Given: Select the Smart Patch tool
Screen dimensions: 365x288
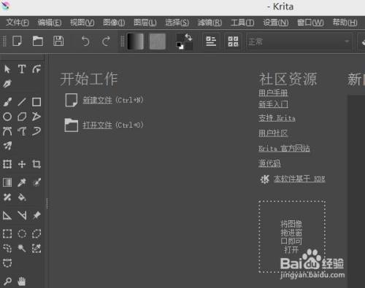Looking at the screenshot, I should coord(7,197).
